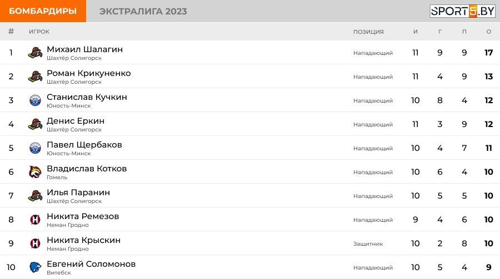Sort by the П assists column header
The image size is (500, 279).
[x=464, y=32]
